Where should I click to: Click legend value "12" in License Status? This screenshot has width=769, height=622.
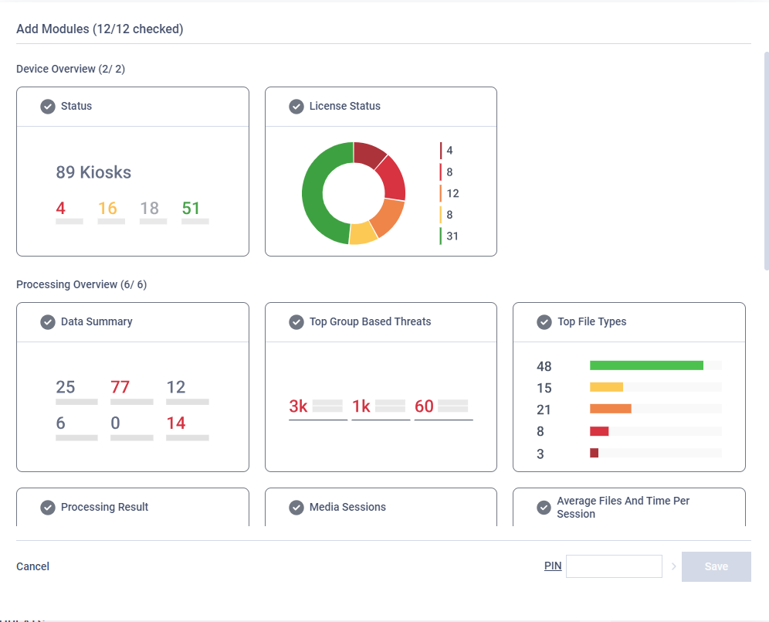[452, 193]
